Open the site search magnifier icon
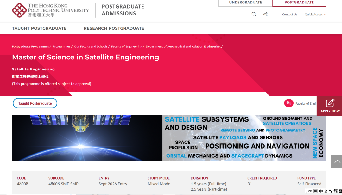 [x=254, y=14]
